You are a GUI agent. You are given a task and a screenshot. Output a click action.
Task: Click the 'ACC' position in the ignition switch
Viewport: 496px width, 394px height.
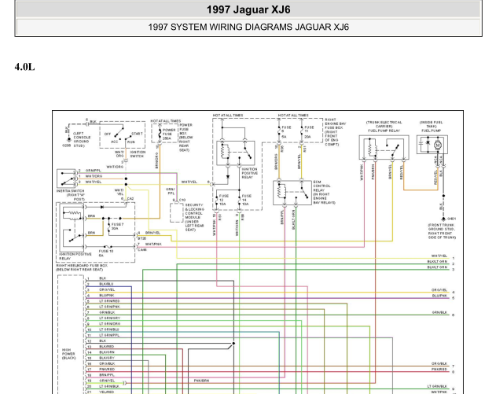click(114, 142)
